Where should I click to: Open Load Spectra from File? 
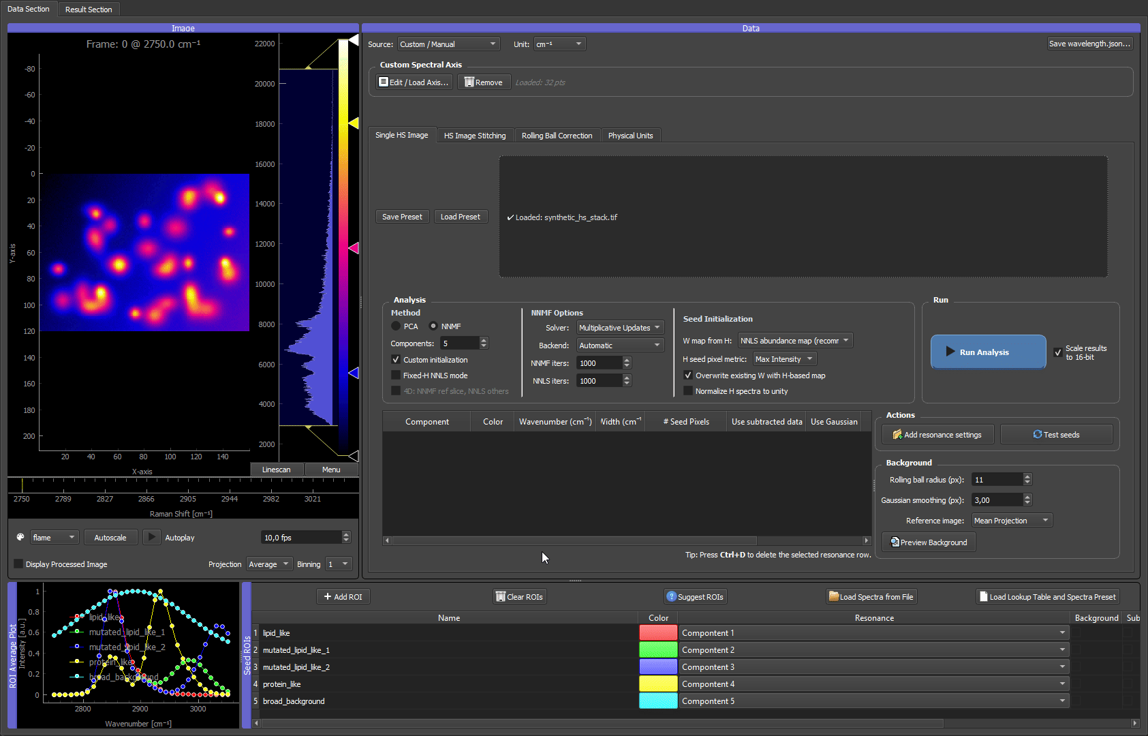(x=871, y=597)
